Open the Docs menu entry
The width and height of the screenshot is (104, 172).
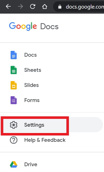[x=31, y=55]
